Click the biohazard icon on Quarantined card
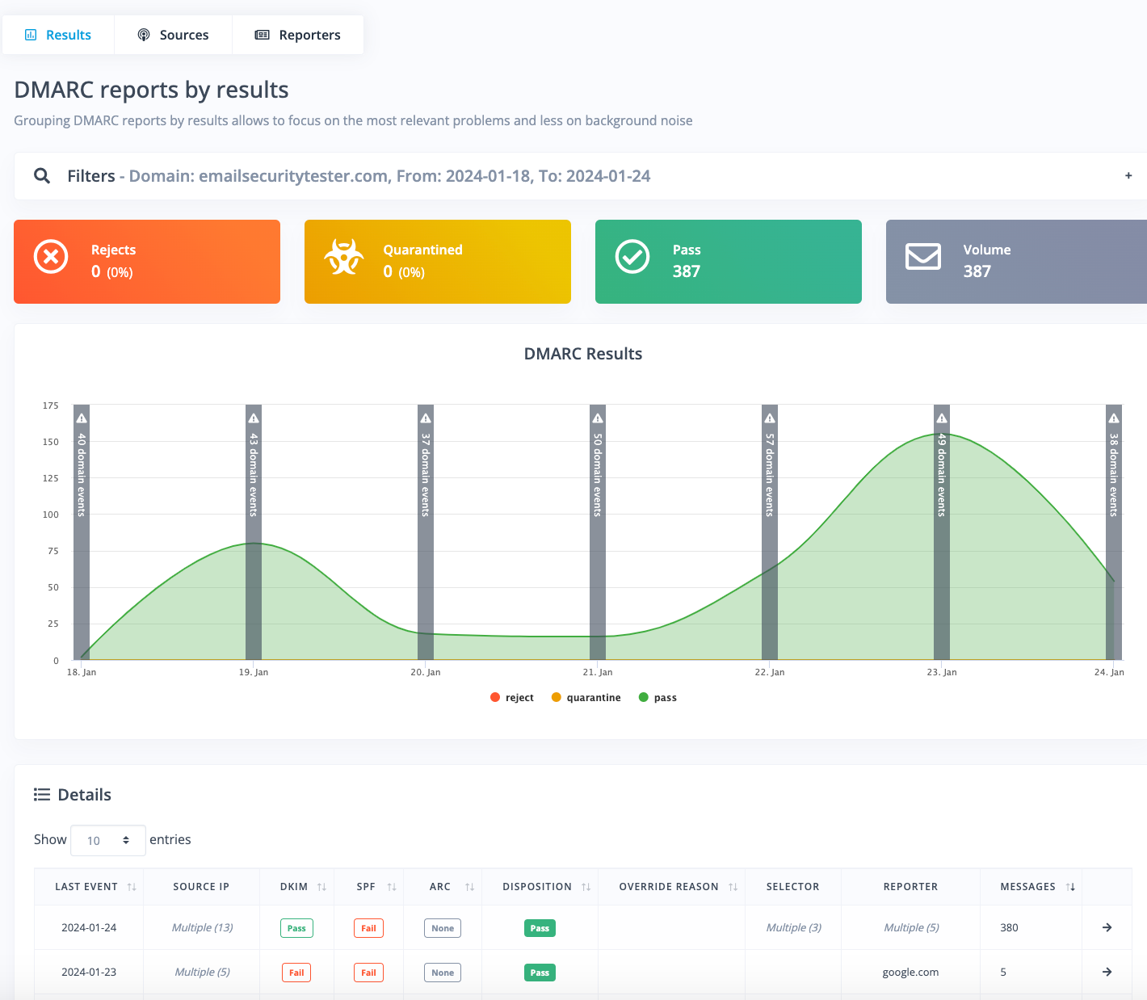1147x1000 pixels. (342, 256)
